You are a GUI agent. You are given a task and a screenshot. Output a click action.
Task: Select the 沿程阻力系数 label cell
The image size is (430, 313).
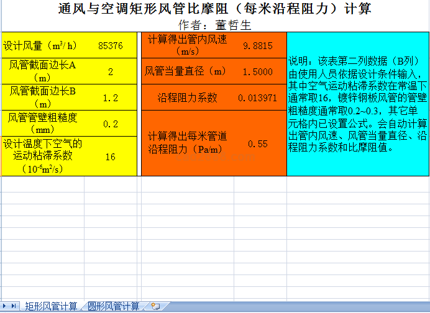[187, 98]
